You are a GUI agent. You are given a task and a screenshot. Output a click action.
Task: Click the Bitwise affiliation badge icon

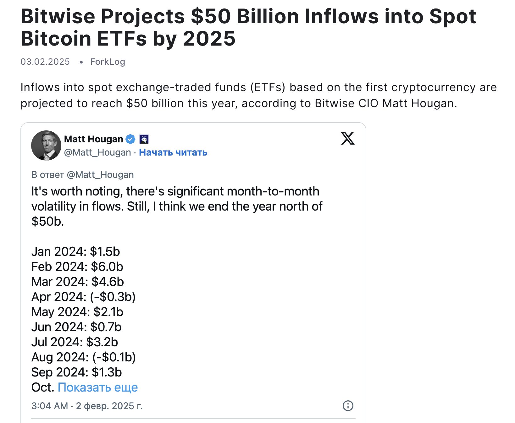(x=144, y=139)
